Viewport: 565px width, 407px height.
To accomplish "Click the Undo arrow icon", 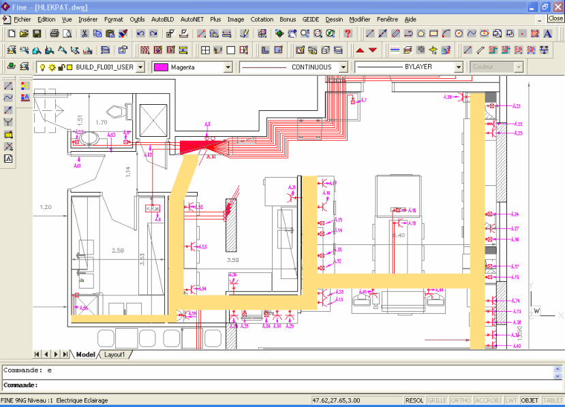I will click(x=140, y=33).
